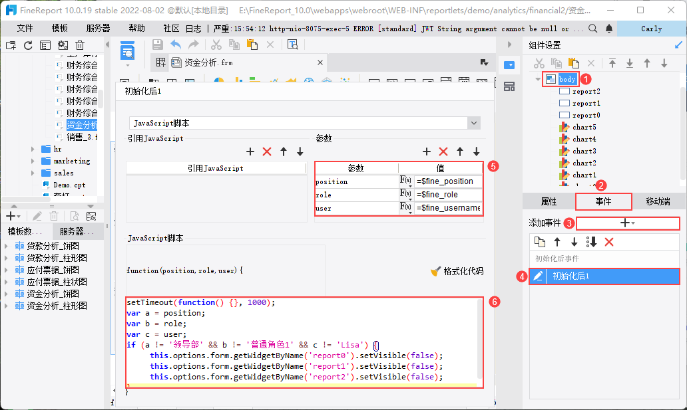
Task: Select the 资金分析 file in tree
Action: coord(82,125)
